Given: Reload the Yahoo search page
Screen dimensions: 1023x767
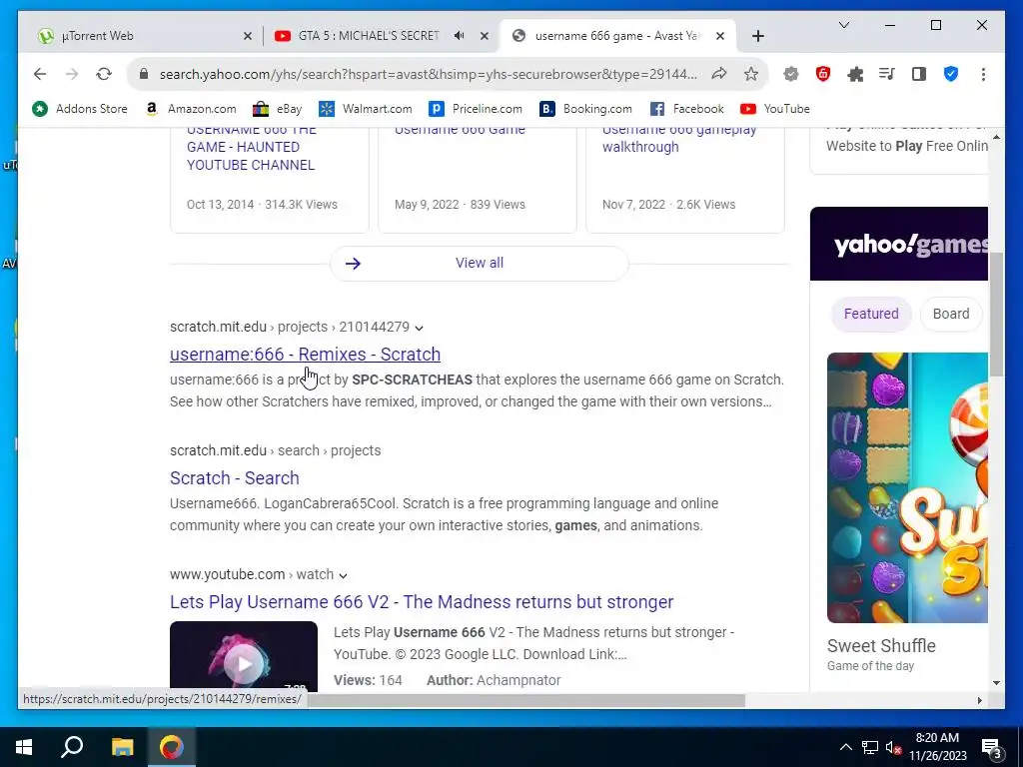Looking at the screenshot, I should tap(104, 74).
